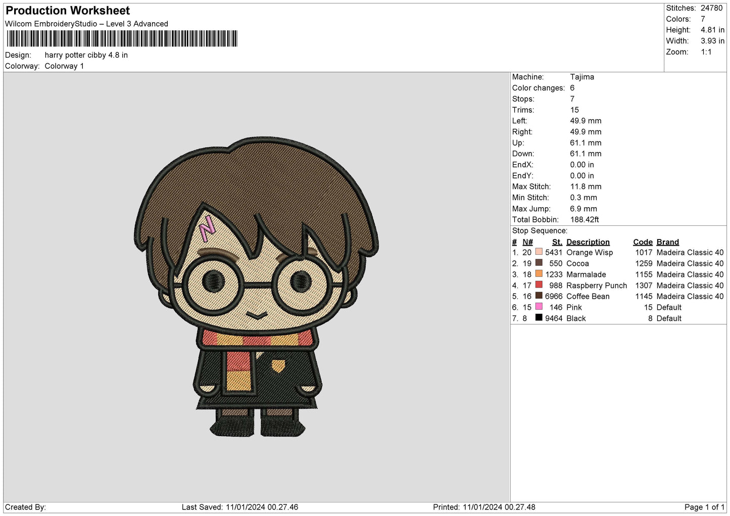Click the Orange Wisp color swatch
The height and width of the screenshot is (516, 730).
tap(539, 252)
